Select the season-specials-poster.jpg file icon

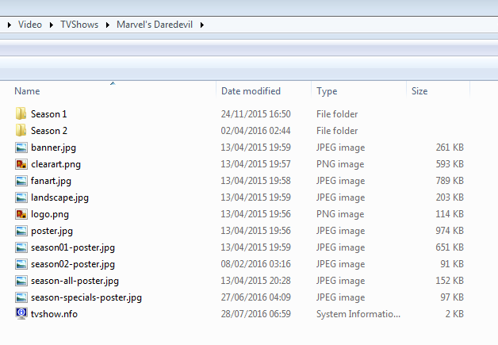pyautogui.click(x=21, y=297)
